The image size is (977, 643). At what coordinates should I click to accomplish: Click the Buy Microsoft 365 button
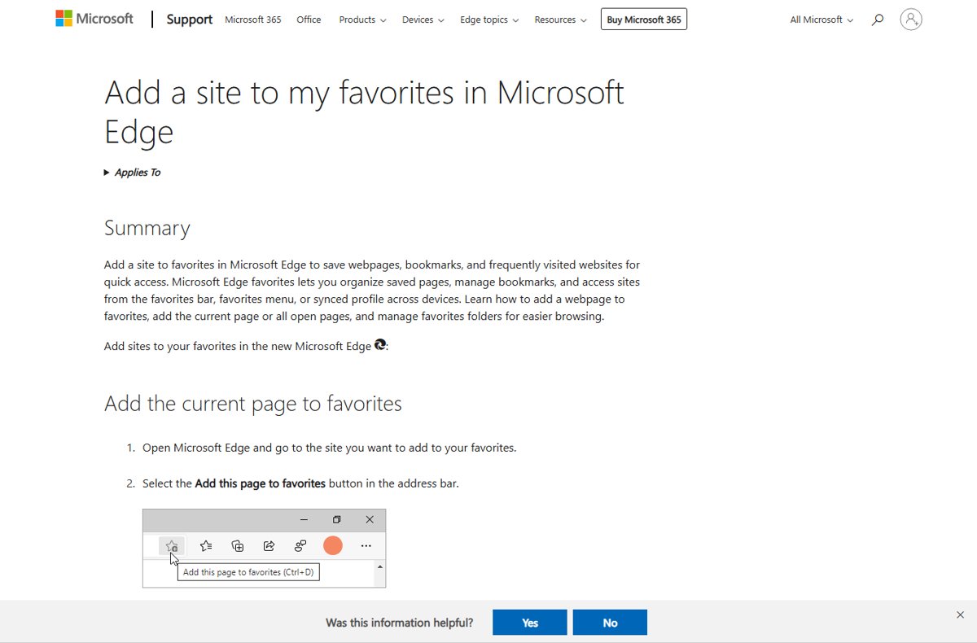click(x=644, y=20)
